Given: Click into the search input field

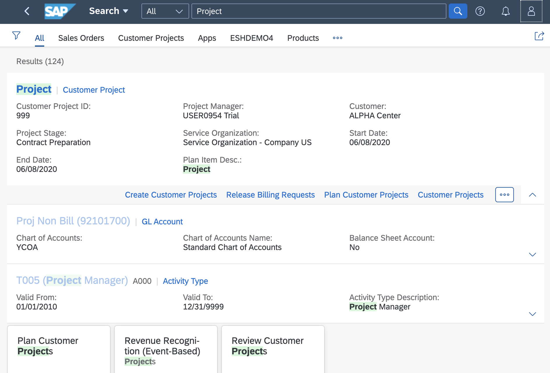Looking at the screenshot, I should (319, 11).
